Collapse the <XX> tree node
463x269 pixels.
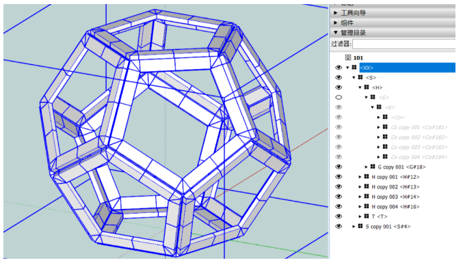[x=347, y=68]
